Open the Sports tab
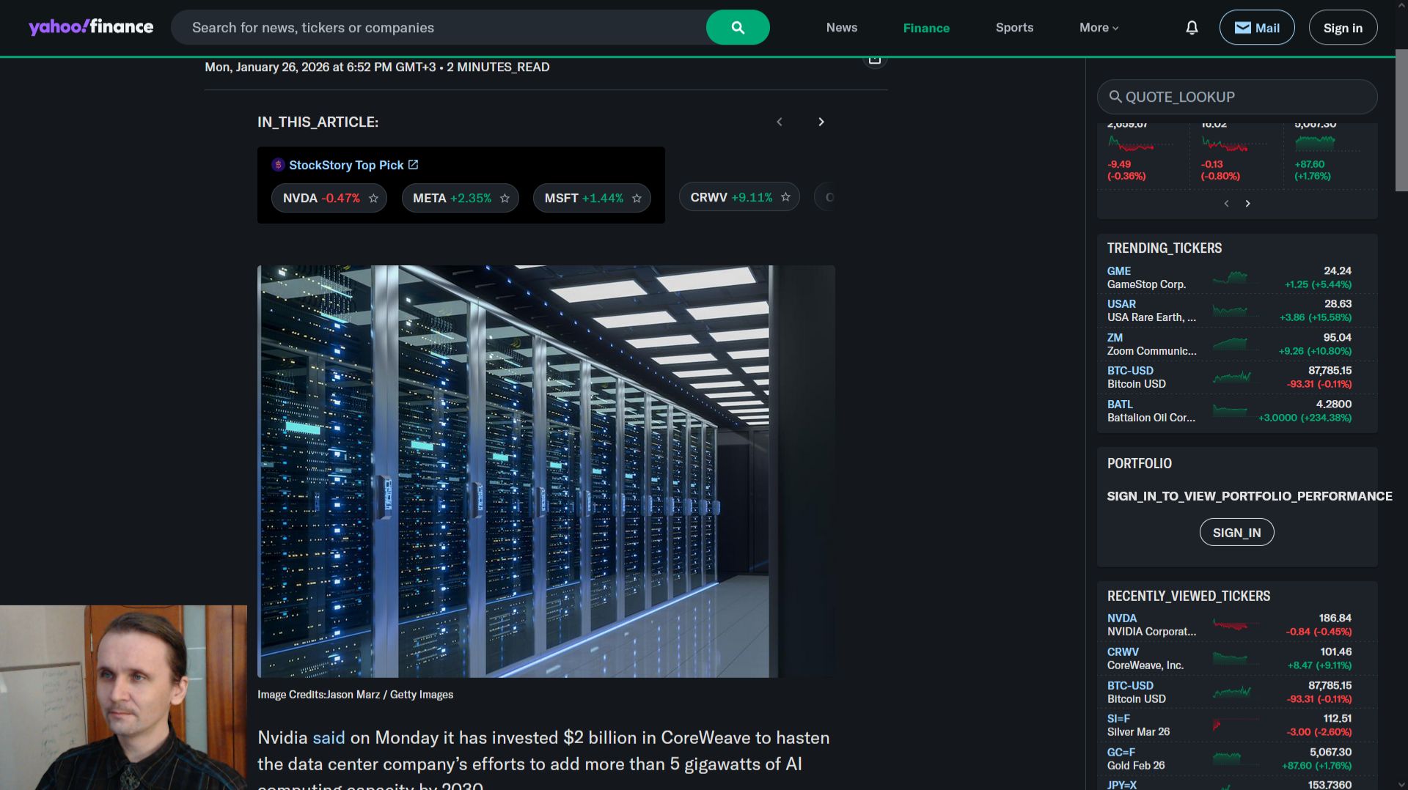The height and width of the screenshot is (790, 1408). (x=1014, y=28)
